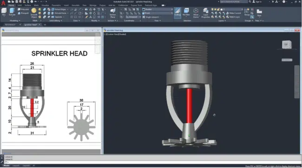Image resolution: width=302 pixels, height=168 pixels.
Task: Click the New file icon in quick access
Action: coord(9,1)
